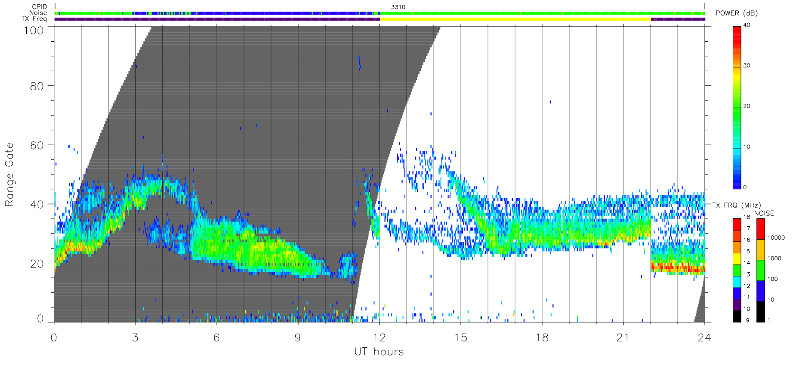
Task: Click the 1000 label on NOISE scale
Action: click(774, 259)
